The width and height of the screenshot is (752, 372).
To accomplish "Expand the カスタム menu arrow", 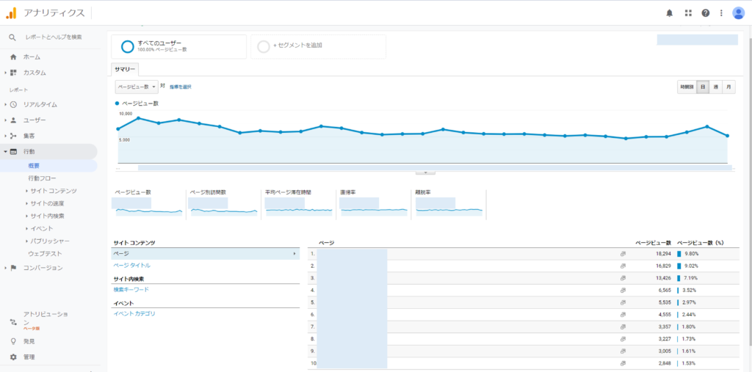I will (6, 73).
